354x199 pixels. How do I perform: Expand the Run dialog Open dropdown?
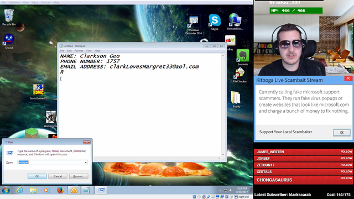[86, 163]
